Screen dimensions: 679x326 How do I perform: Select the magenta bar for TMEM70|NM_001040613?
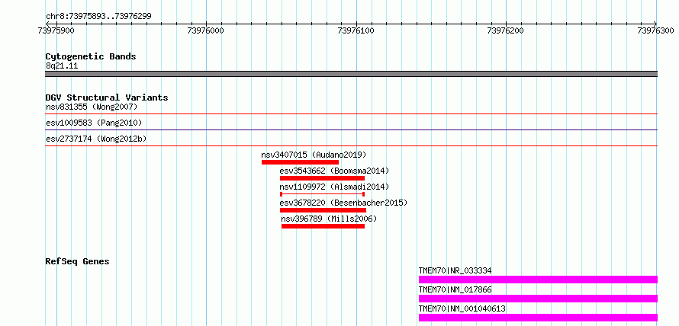tap(539, 318)
